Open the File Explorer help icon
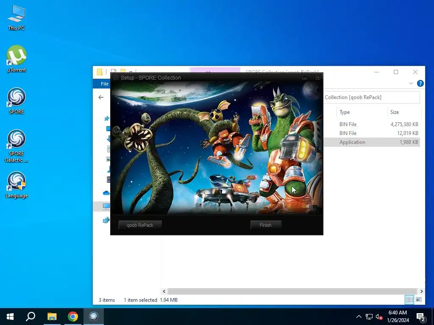434x325 pixels. (420, 83)
